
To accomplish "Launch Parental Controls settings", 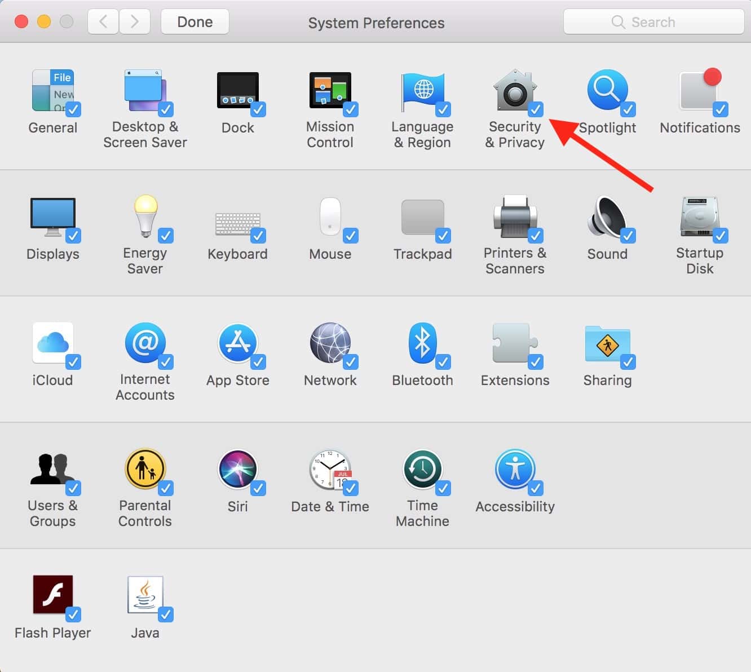I will point(145,470).
